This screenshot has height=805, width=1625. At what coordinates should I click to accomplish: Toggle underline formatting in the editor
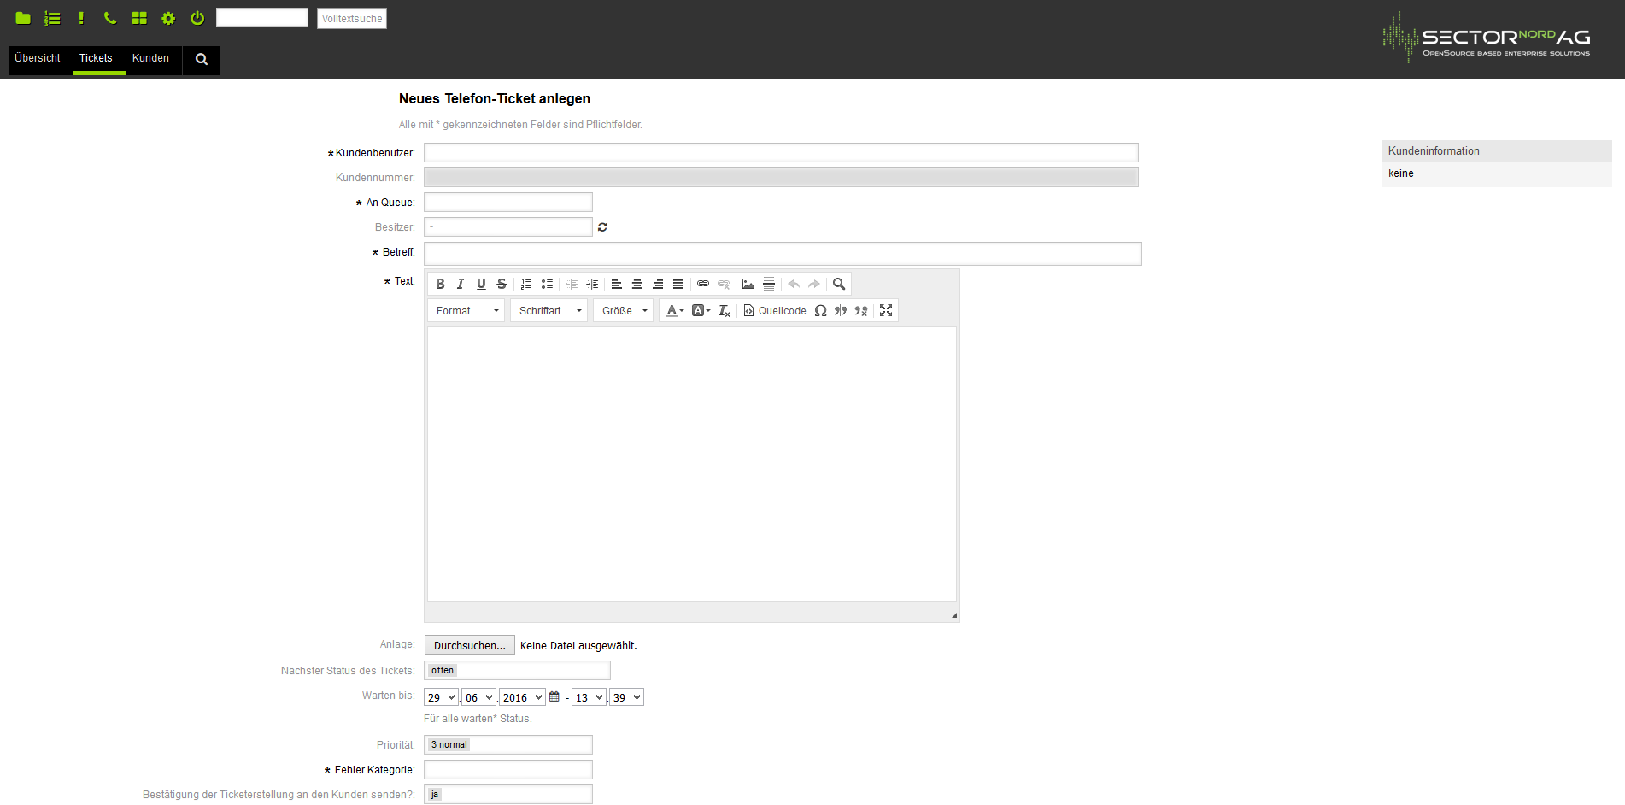pos(481,284)
